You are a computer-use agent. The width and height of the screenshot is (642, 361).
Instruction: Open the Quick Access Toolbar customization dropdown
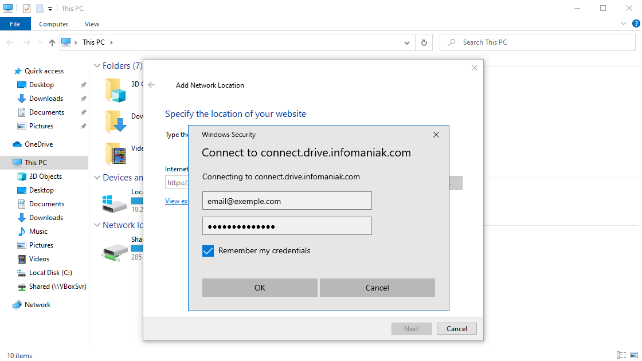[50, 8]
